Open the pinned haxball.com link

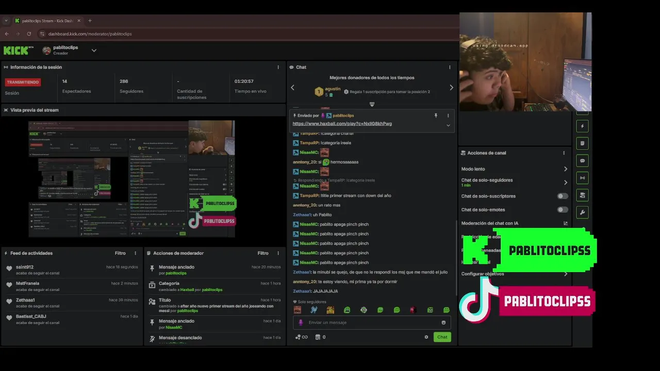tap(342, 124)
